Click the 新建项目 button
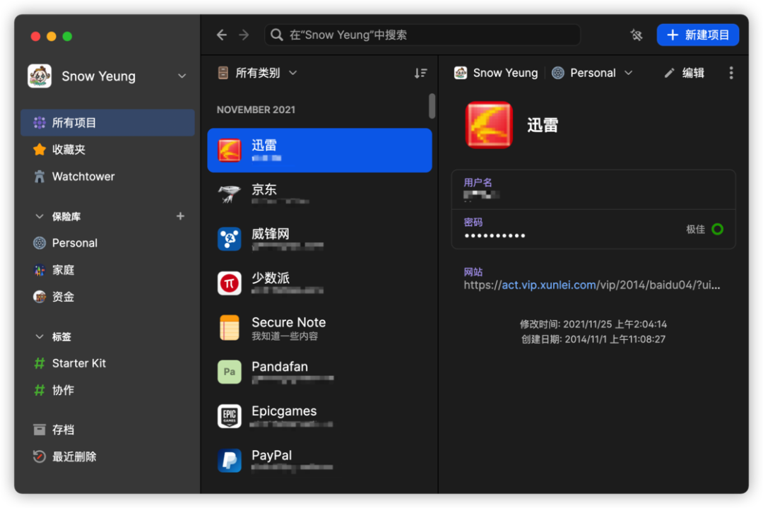The width and height of the screenshot is (763, 508). pyautogui.click(x=697, y=35)
